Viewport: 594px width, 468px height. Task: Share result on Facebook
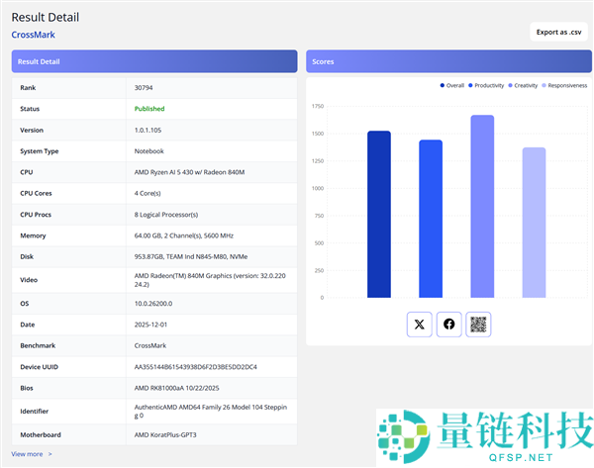tap(449, 324)
